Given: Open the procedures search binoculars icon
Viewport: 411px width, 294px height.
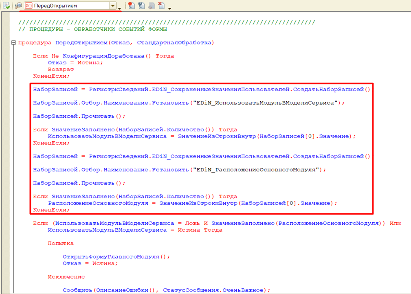Looking at the screenshot, I should 18,6.
